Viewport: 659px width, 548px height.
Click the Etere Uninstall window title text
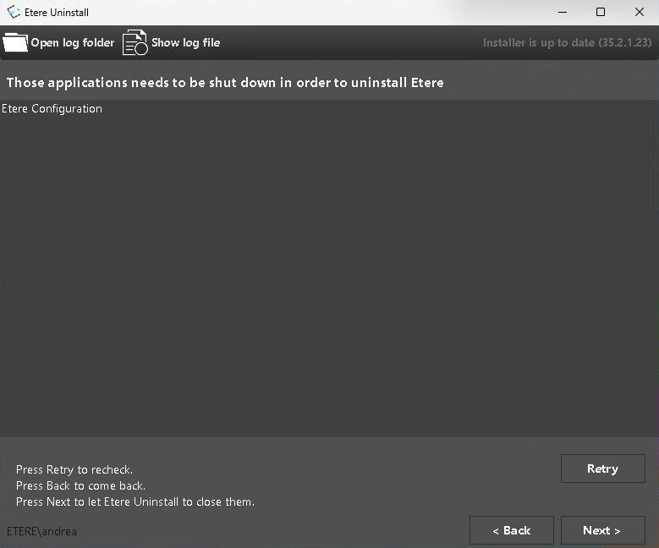(x=57, y=13)
